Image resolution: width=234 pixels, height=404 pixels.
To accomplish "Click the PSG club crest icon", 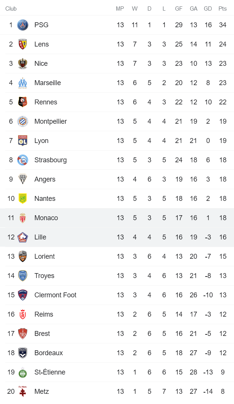I will (x=23, y=25).
